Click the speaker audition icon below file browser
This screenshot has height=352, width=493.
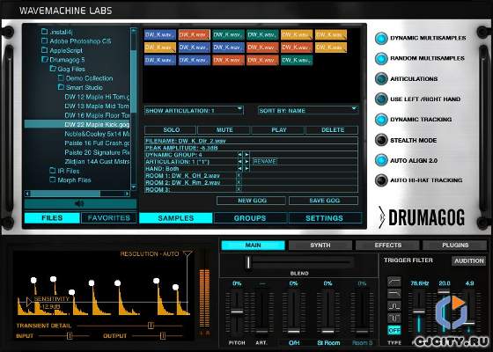[80, 203]
